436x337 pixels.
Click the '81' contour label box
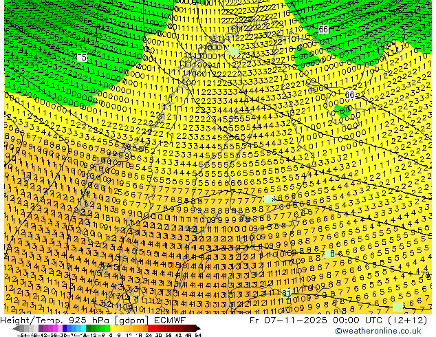pyautogui.click(x=286, y=294)
